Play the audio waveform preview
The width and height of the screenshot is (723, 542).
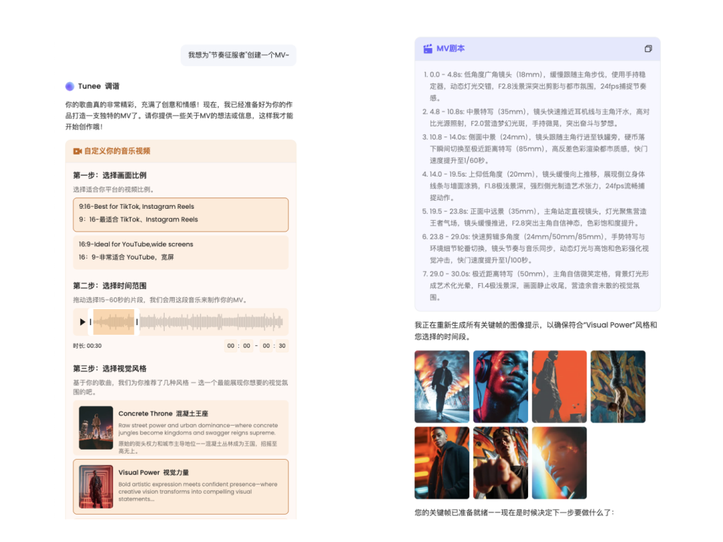pos(82,322)
